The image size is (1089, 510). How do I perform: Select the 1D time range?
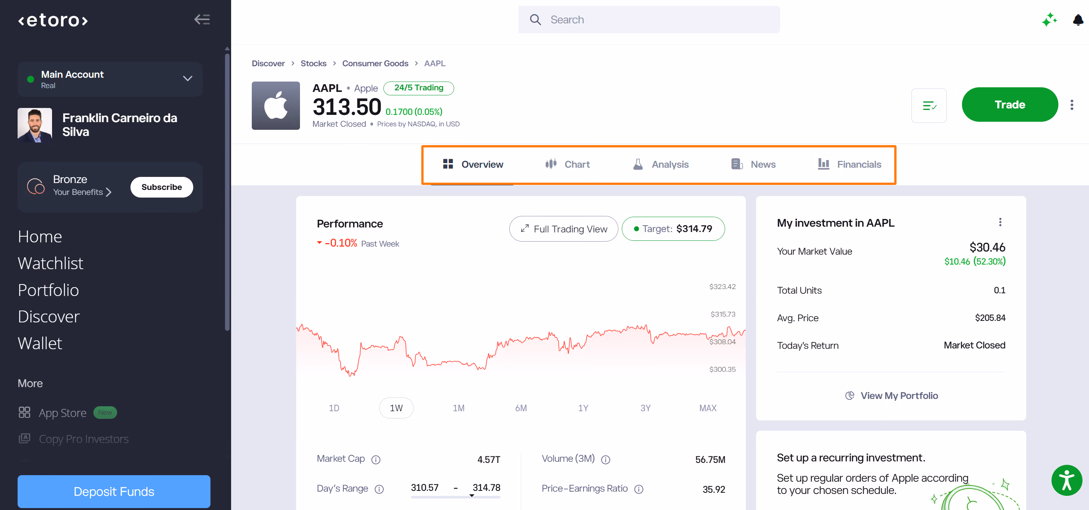[x=334, y=408]
